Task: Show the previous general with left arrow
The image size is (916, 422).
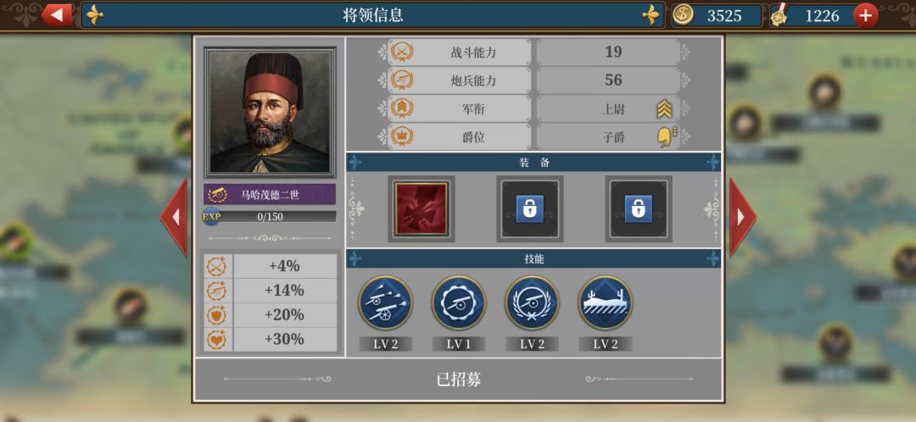Action: point(175,217)
